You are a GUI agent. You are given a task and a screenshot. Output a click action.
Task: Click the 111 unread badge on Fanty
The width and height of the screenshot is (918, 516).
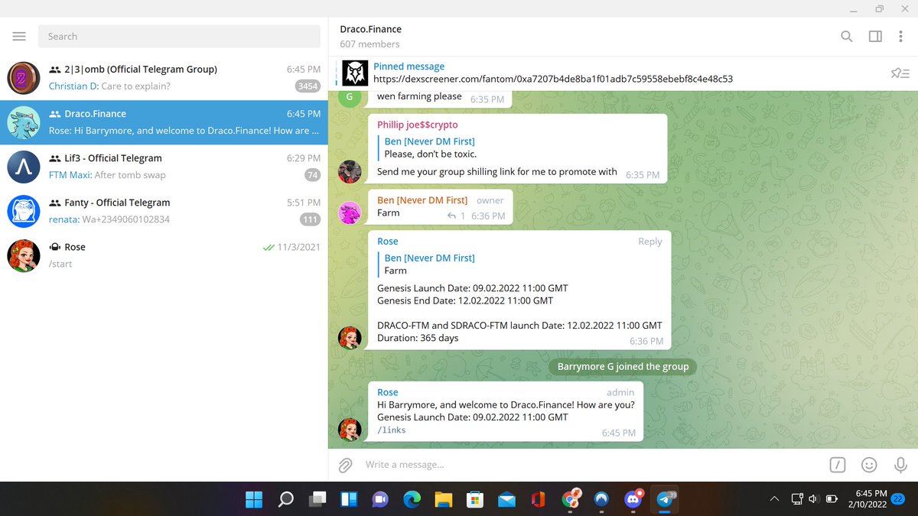[x=310, y=219]
